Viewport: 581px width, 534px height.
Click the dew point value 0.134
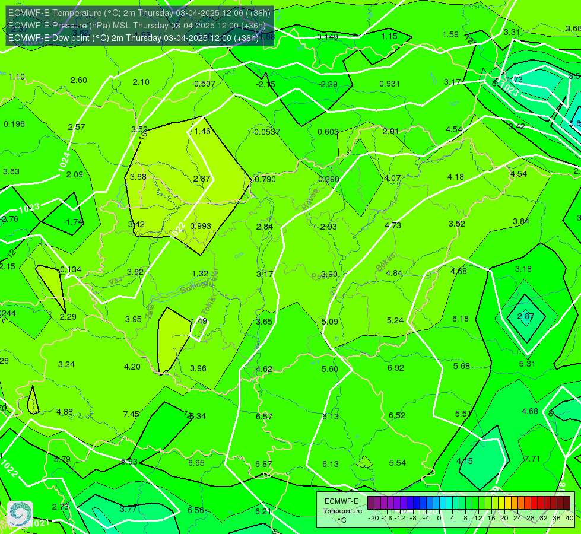coord(71,269)
